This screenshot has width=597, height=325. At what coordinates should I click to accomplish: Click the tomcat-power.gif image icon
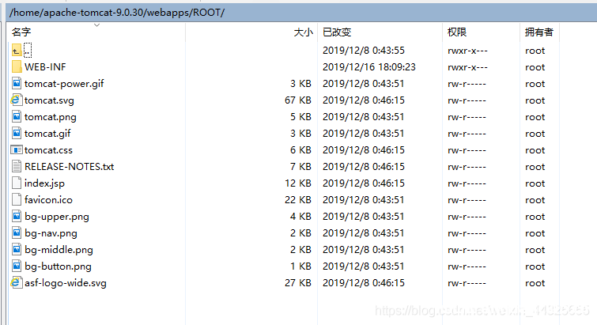(17, 84)
